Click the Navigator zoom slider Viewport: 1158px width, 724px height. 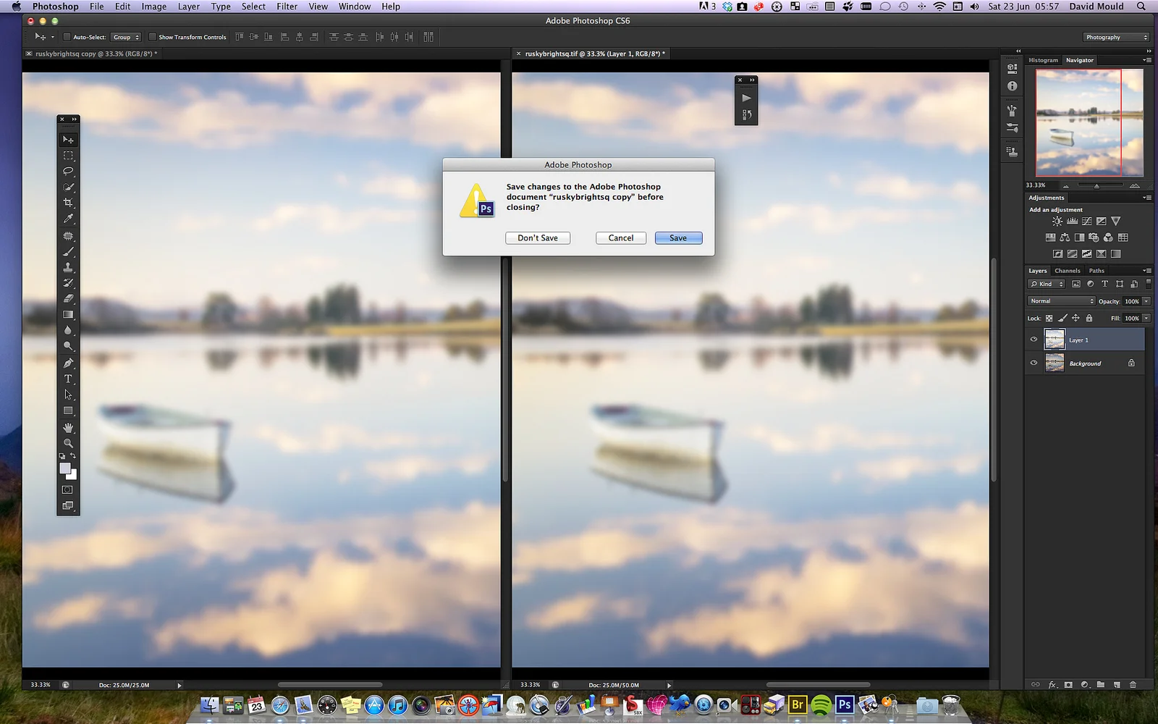pyautogui.click(x=1096, y=186)
